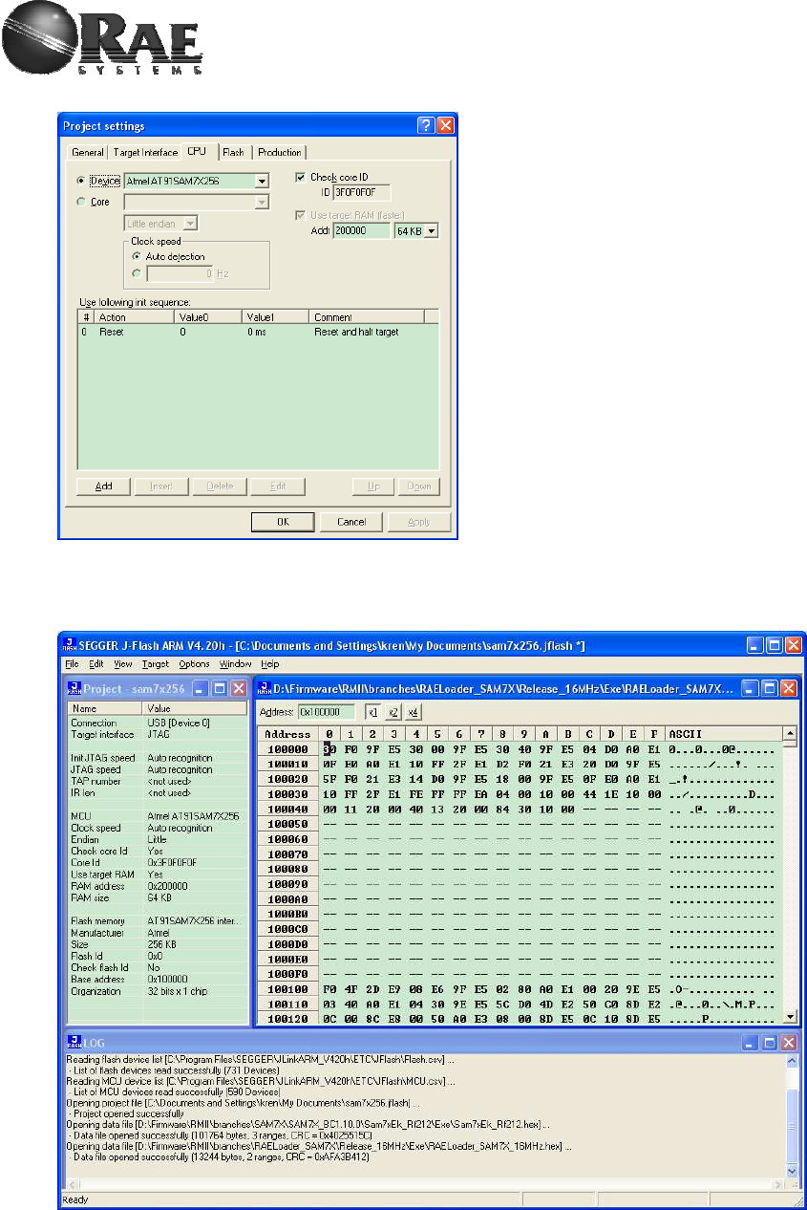This screenshot has height=1210, width=807.
Task: Click the Address field showing 0x100000
Action: [327, 713]
